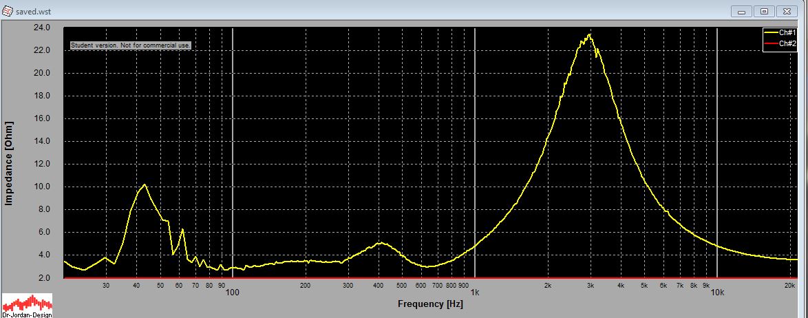
Task: Click the 2.0 impedance axis value
Action: point(43,277)
